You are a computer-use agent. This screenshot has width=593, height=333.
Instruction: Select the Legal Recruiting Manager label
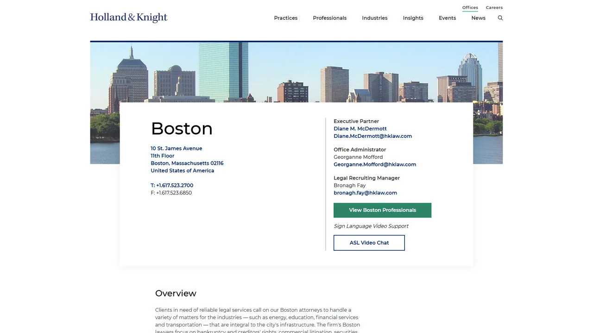[x=366, y=178]
